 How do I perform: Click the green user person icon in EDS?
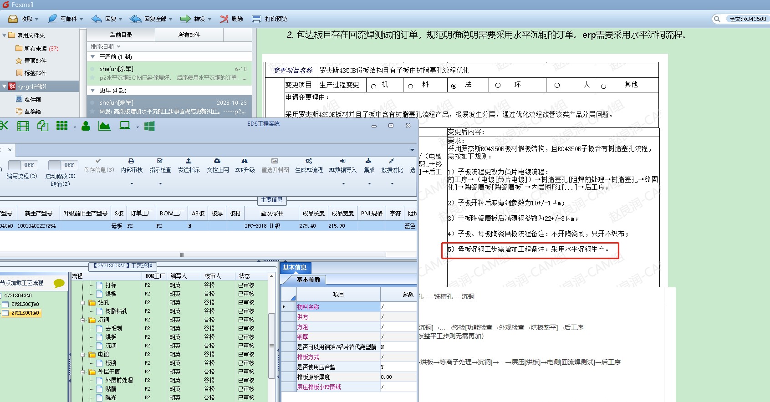coord(86,126)
